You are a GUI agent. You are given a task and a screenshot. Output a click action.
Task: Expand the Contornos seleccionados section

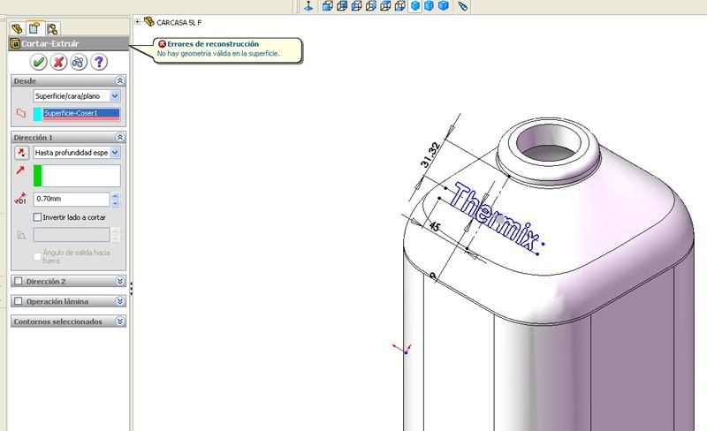119,321
